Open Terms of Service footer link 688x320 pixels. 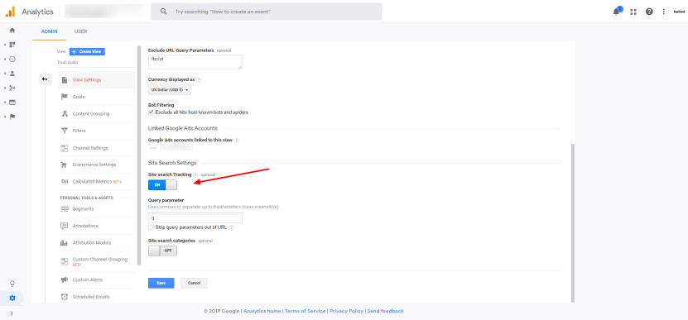306,311
